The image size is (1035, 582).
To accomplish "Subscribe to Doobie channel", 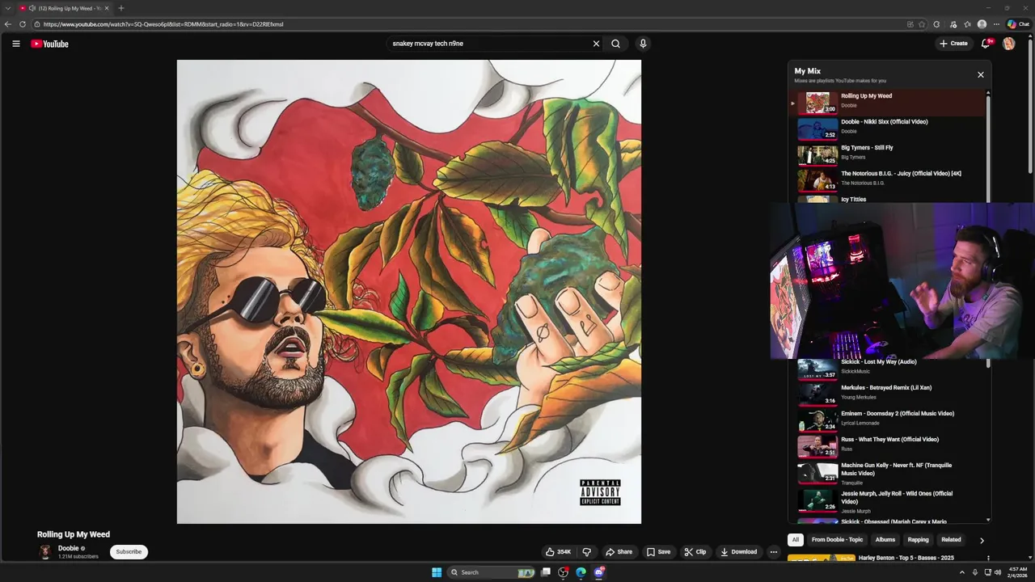I will [x=129, y=552].
